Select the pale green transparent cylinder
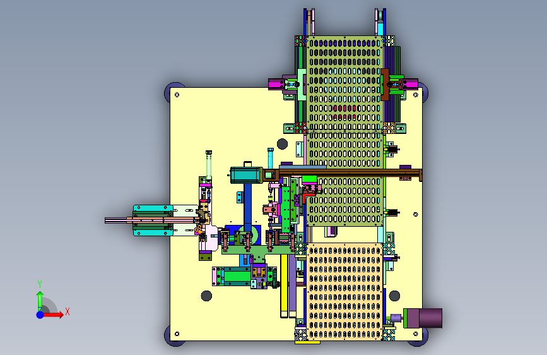This screenshot has height=355, width=547. click(209, 165)
